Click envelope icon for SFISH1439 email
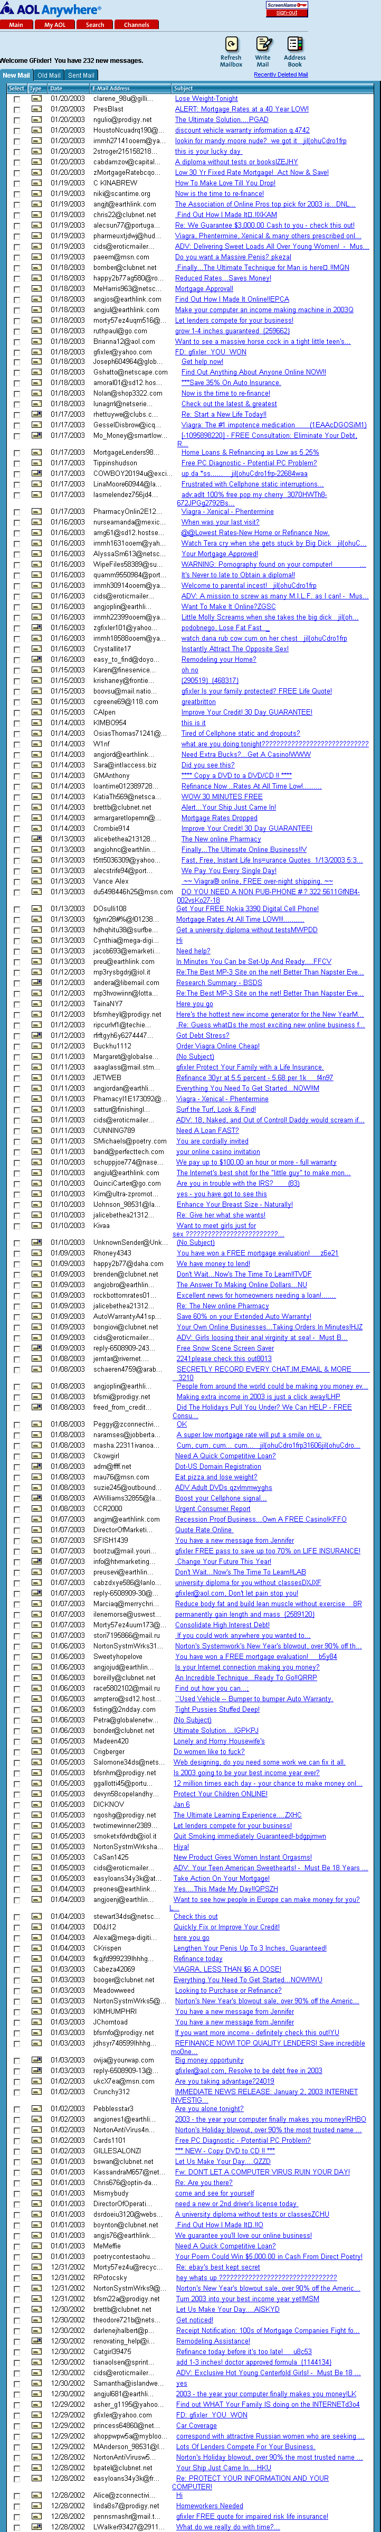This screenshot has height=2532, width=381. (x=36, y=1539)
